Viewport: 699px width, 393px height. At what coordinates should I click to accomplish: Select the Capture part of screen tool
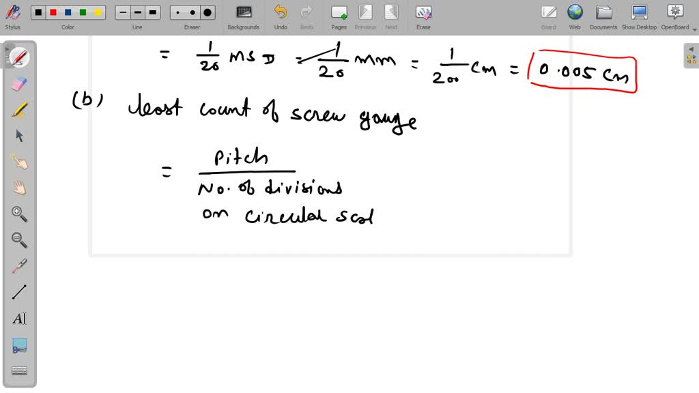pyautogui.click(x=18, y=345)
